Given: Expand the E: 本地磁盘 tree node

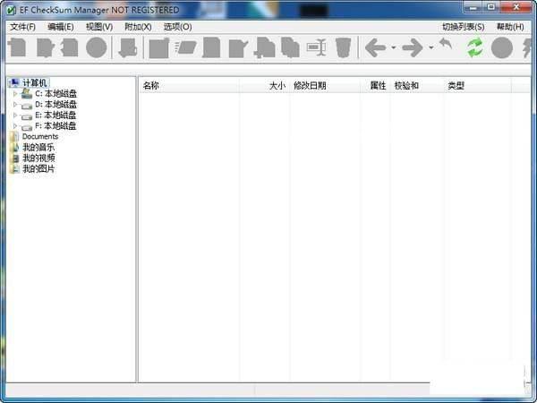Looking at the screenshot, I should (x=15, y=116).
